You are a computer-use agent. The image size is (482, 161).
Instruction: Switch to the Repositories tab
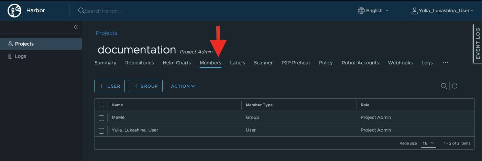(140, 63)
